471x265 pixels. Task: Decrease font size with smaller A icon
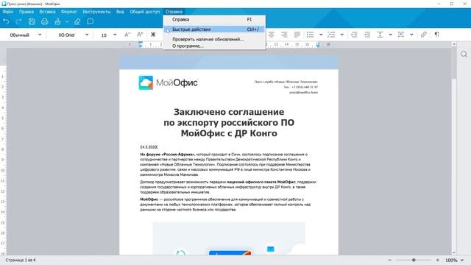coord(127,35)
